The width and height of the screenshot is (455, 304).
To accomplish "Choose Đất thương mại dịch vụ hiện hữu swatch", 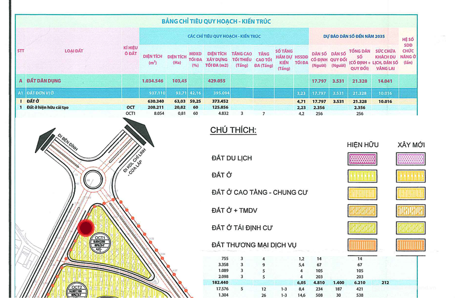I will pyautogui.click(x=363, y=245).
